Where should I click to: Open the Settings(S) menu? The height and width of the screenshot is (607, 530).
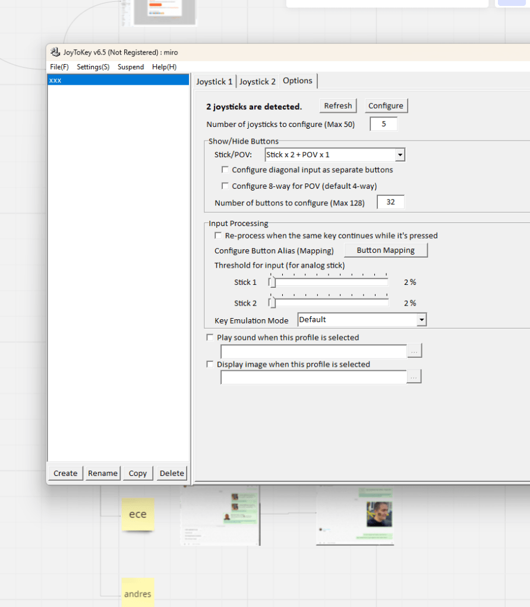[x=93, y=67]
